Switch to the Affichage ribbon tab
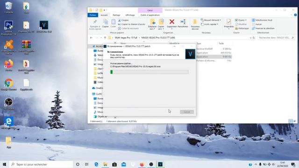 click(130, 15)
